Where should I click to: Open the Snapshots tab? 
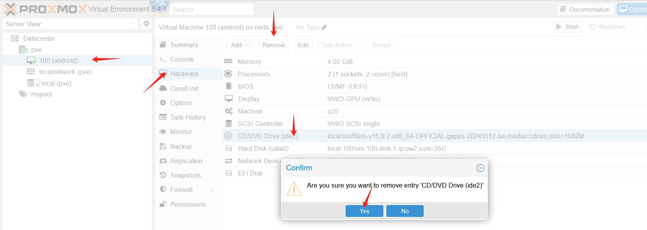(x=185, y=175)
